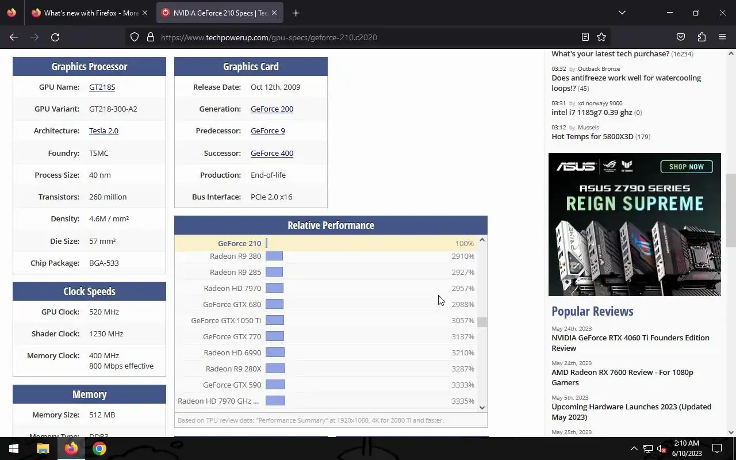736x460 pixels.
Task: Select the GeForce GTX 770 performance row
Action: 326,336
